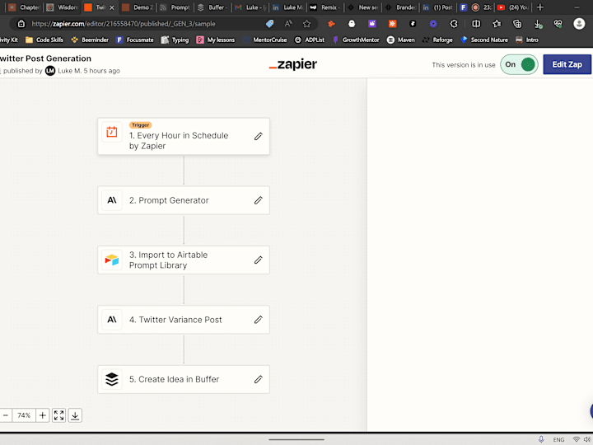
Task: Click the browser address bar URL
Action: click(124, 24)
